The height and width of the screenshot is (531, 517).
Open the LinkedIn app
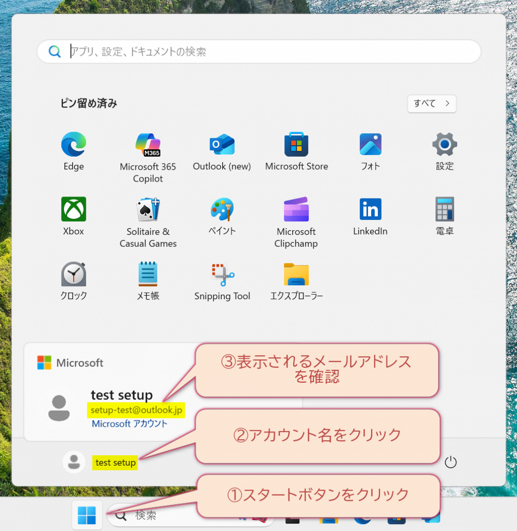(x=370, y=209)
